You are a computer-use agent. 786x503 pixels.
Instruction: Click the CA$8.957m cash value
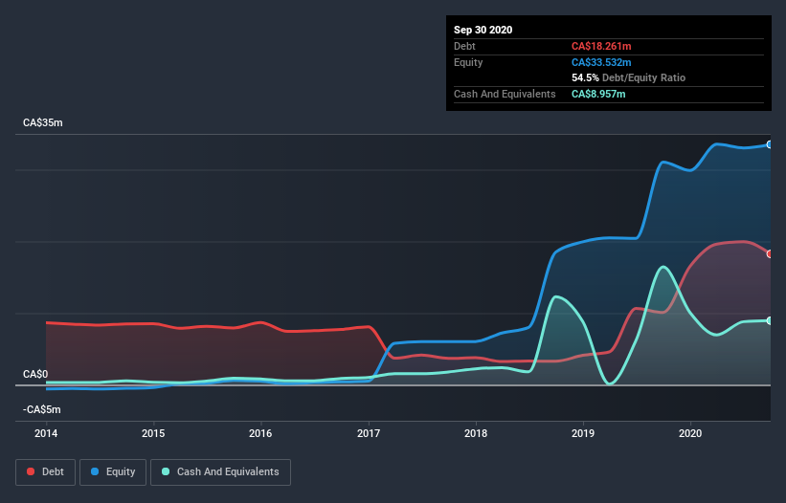[x=598, y=94]
